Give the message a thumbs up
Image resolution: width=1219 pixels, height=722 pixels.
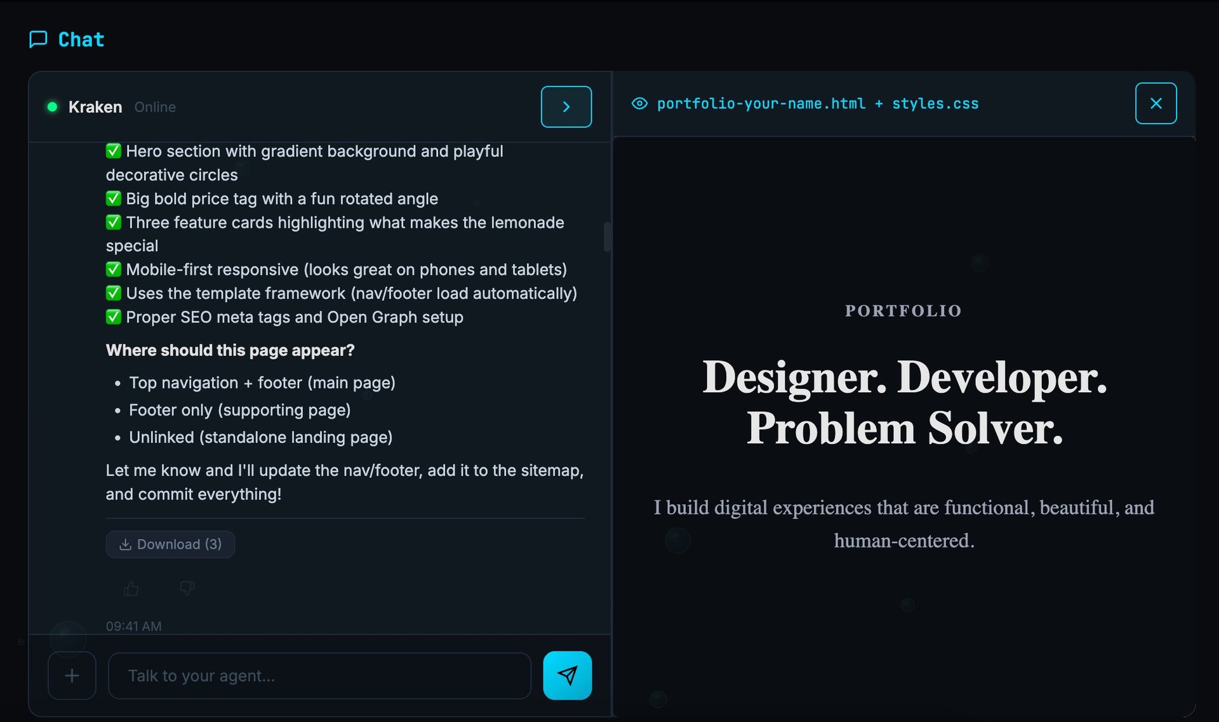(131, 589)
